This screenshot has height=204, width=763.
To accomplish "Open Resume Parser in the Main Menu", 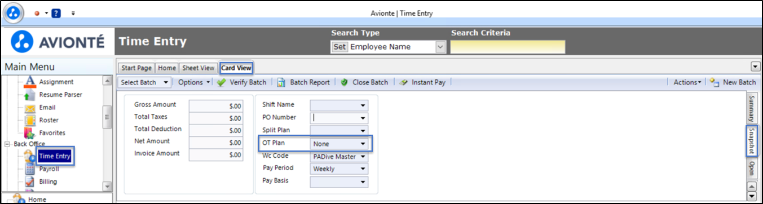I will tap(60, 95).
